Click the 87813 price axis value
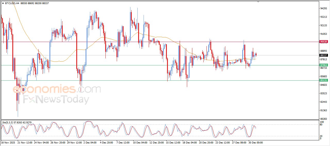Screen dimensions: 330x146 tap(324, 59)
